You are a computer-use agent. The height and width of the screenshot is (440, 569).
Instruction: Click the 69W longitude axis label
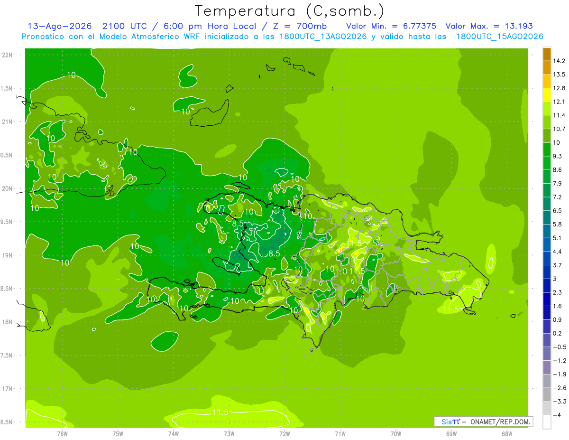(x=451, y=434)
